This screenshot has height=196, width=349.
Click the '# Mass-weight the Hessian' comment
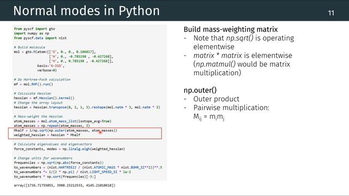38,117
